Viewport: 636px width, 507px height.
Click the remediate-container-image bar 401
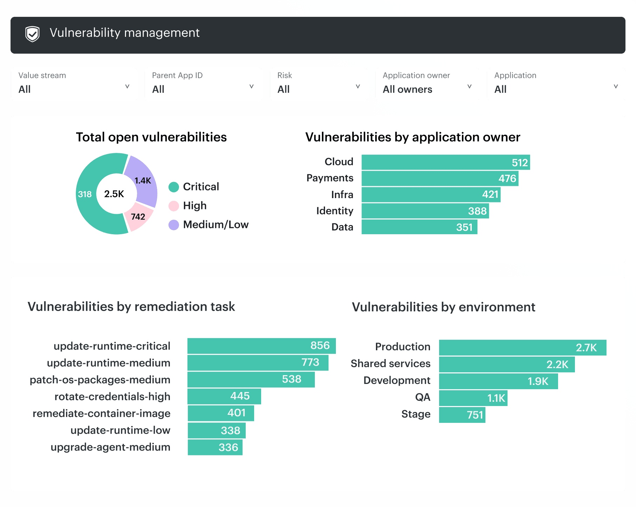(x=221, y=413)
